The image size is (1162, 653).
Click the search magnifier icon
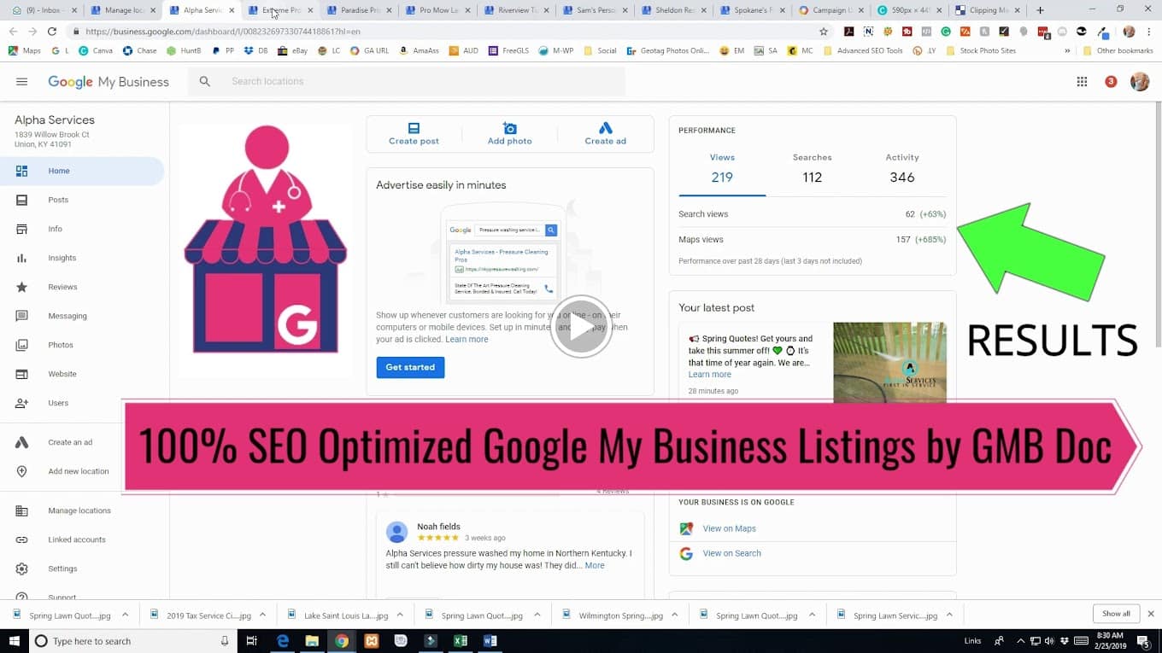[x=205, y=81]
